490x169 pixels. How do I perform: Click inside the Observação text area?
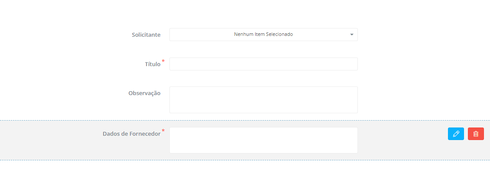coord(263,100)
